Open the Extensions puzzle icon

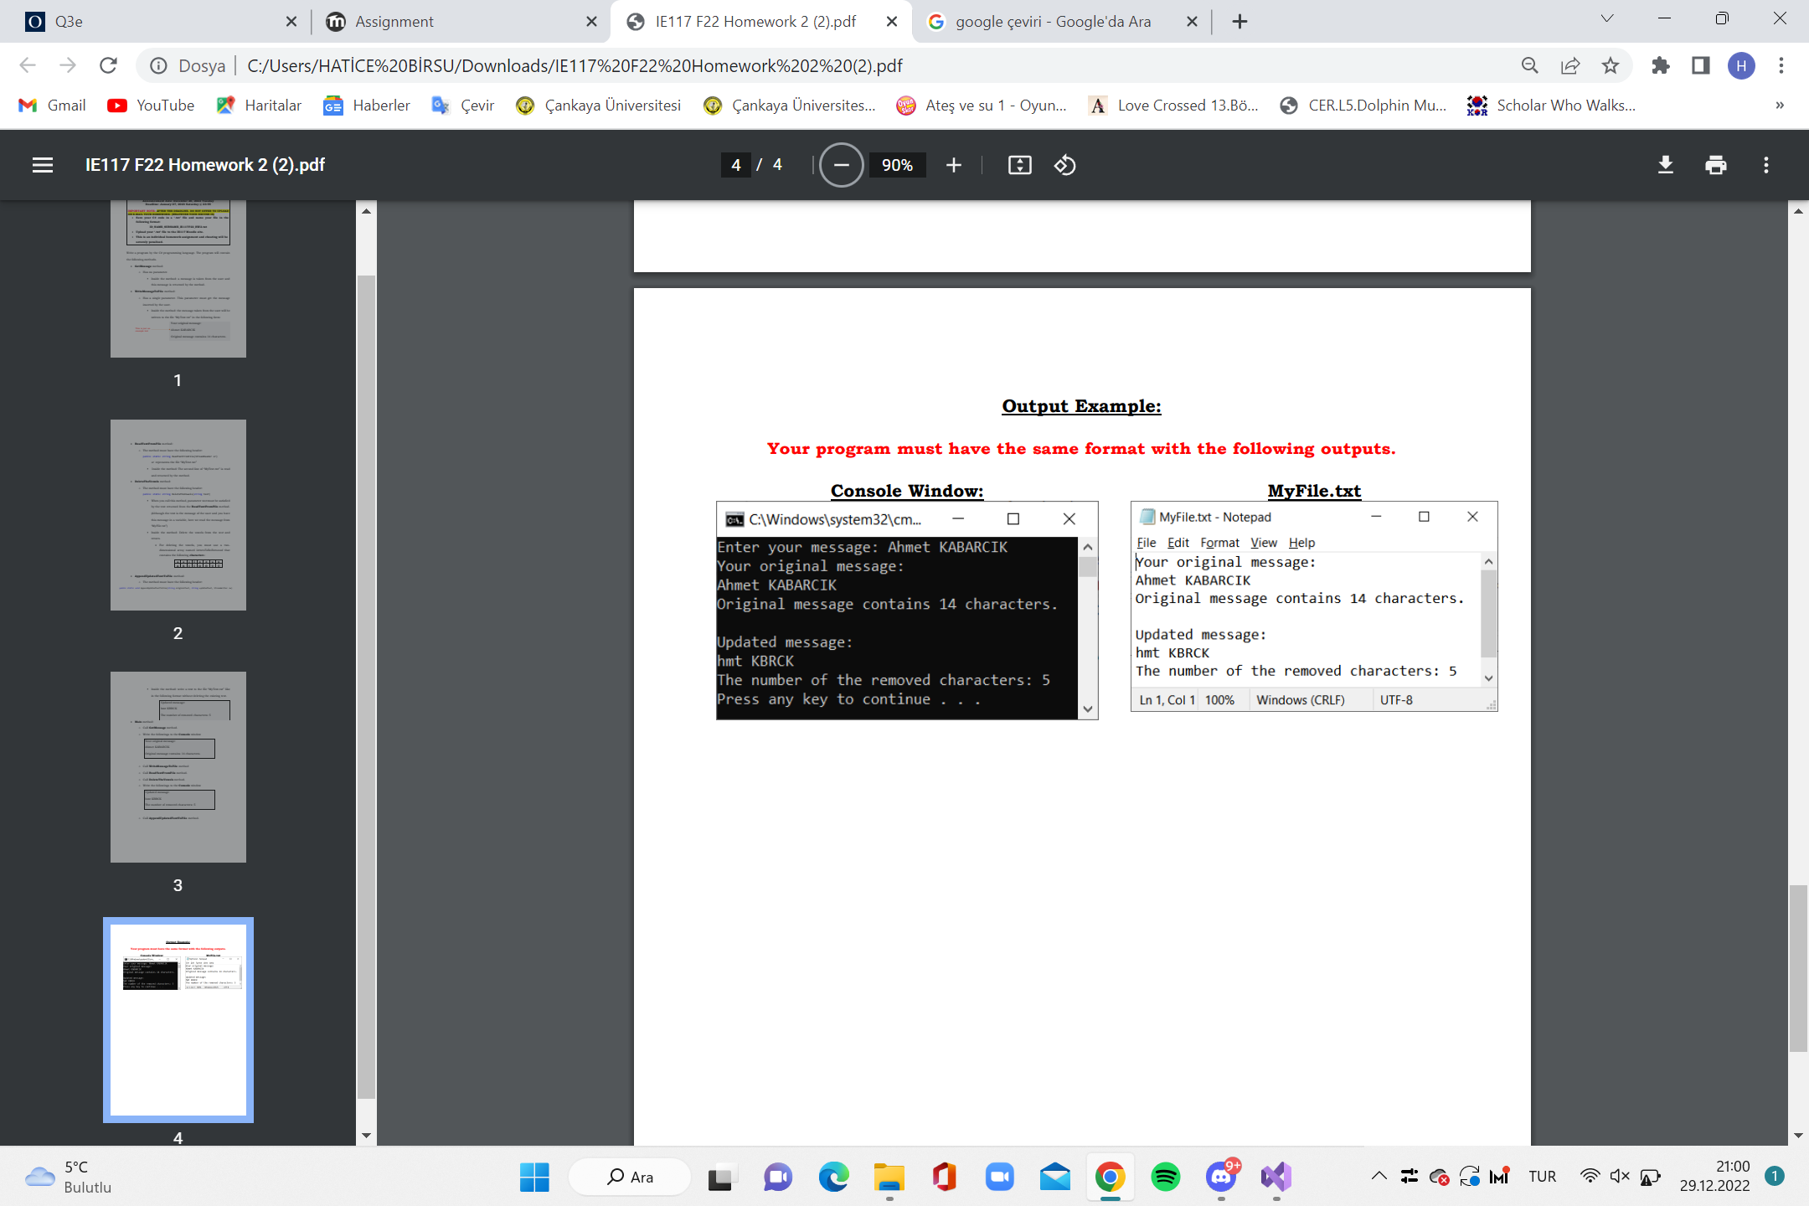point(1660,65)
